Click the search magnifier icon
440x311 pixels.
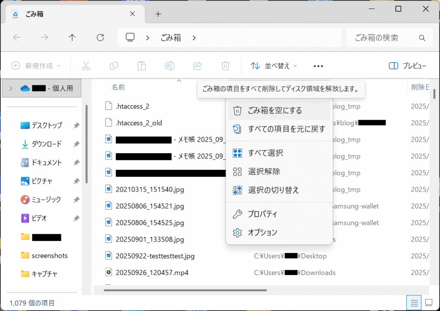[422, 38]
